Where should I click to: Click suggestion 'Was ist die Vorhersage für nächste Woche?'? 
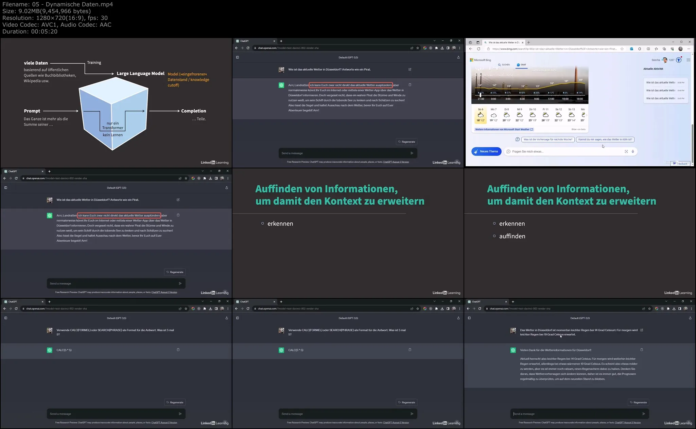(548, 139)
